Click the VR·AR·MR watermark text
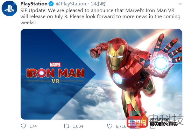The height and width of the screenshot is (131, 185). [160, 120]
